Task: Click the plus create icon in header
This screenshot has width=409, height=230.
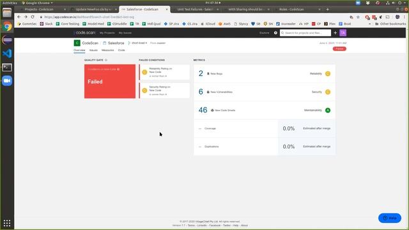Action: [x=335, y=33]
